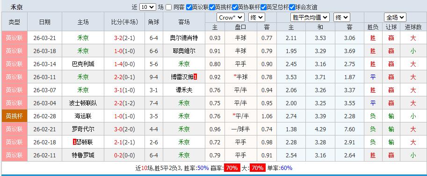Click the 50% 胜率 value
The width and height of the screenshot is (427, 176).
click(203, 168)
